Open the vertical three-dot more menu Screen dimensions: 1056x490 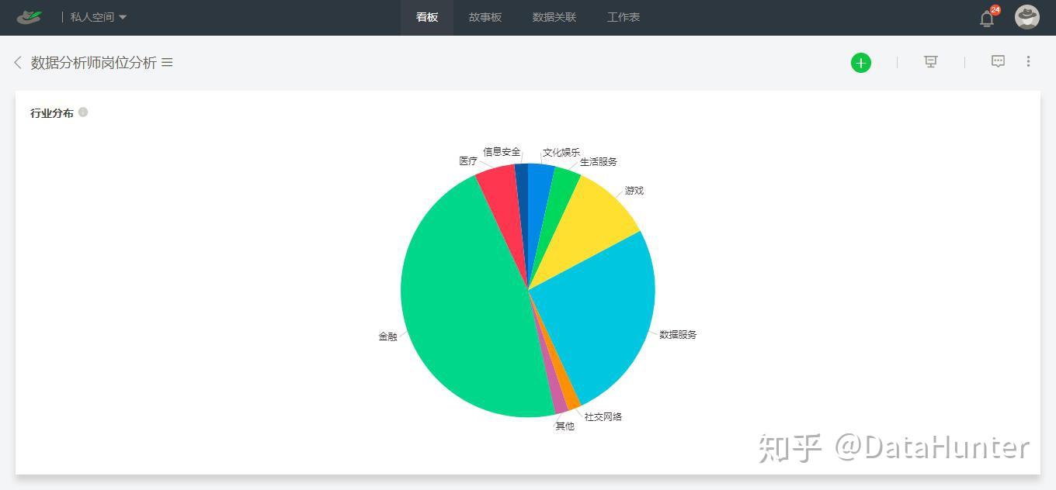[1028, 61]
